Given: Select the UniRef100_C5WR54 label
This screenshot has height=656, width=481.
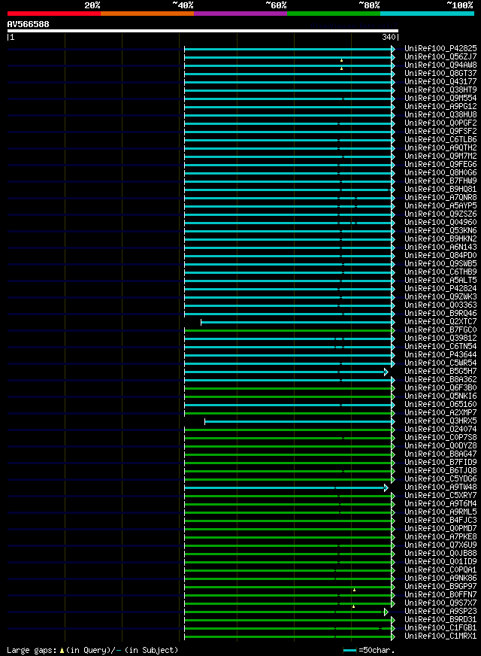Looking at the screenshot, I should (440, 363).
